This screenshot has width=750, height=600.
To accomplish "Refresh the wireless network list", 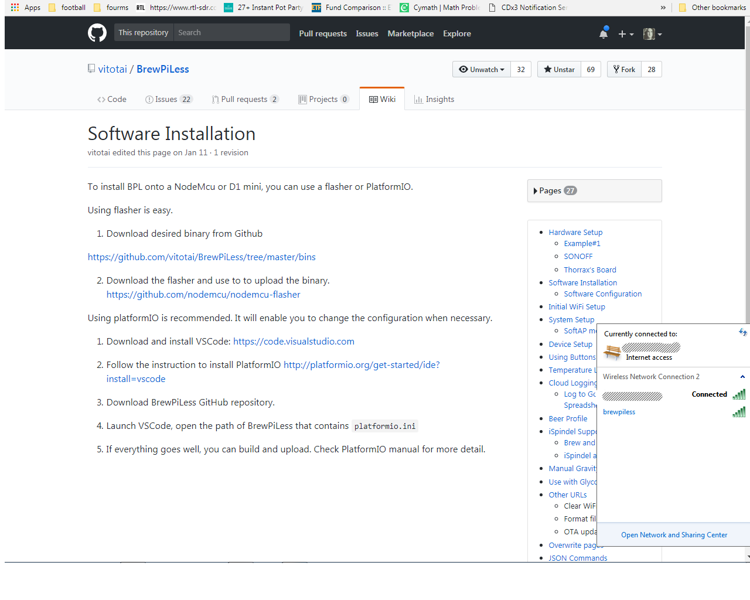I will tap(743, 332).
